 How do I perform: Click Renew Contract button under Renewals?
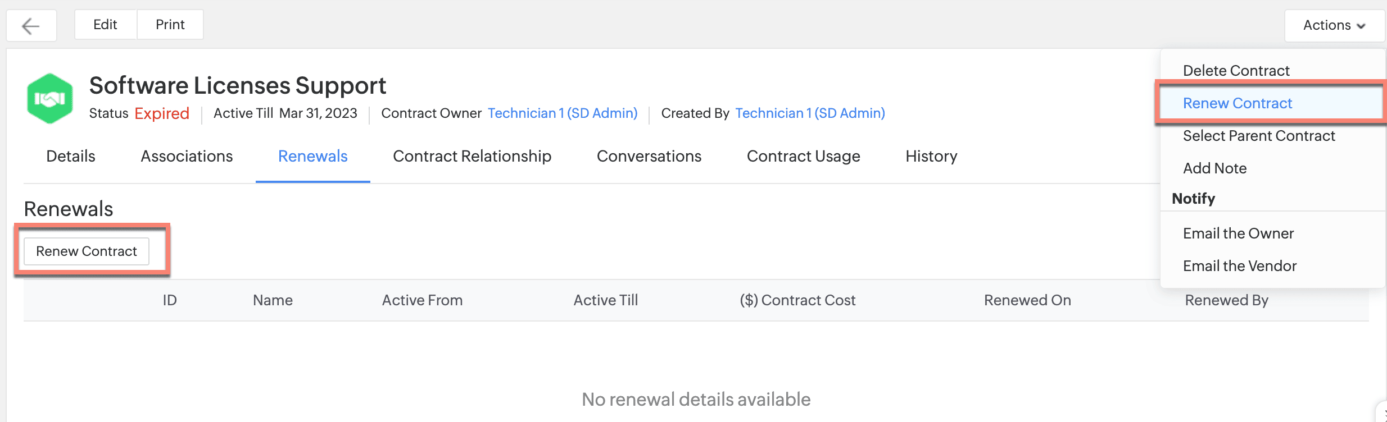tap(87, 251)
